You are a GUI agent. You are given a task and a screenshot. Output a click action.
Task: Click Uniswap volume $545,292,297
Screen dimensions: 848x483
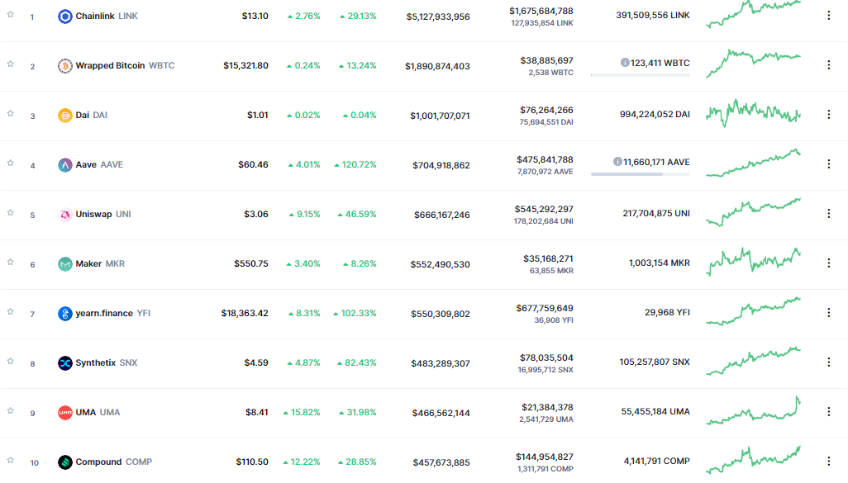(x=544, y=209)
